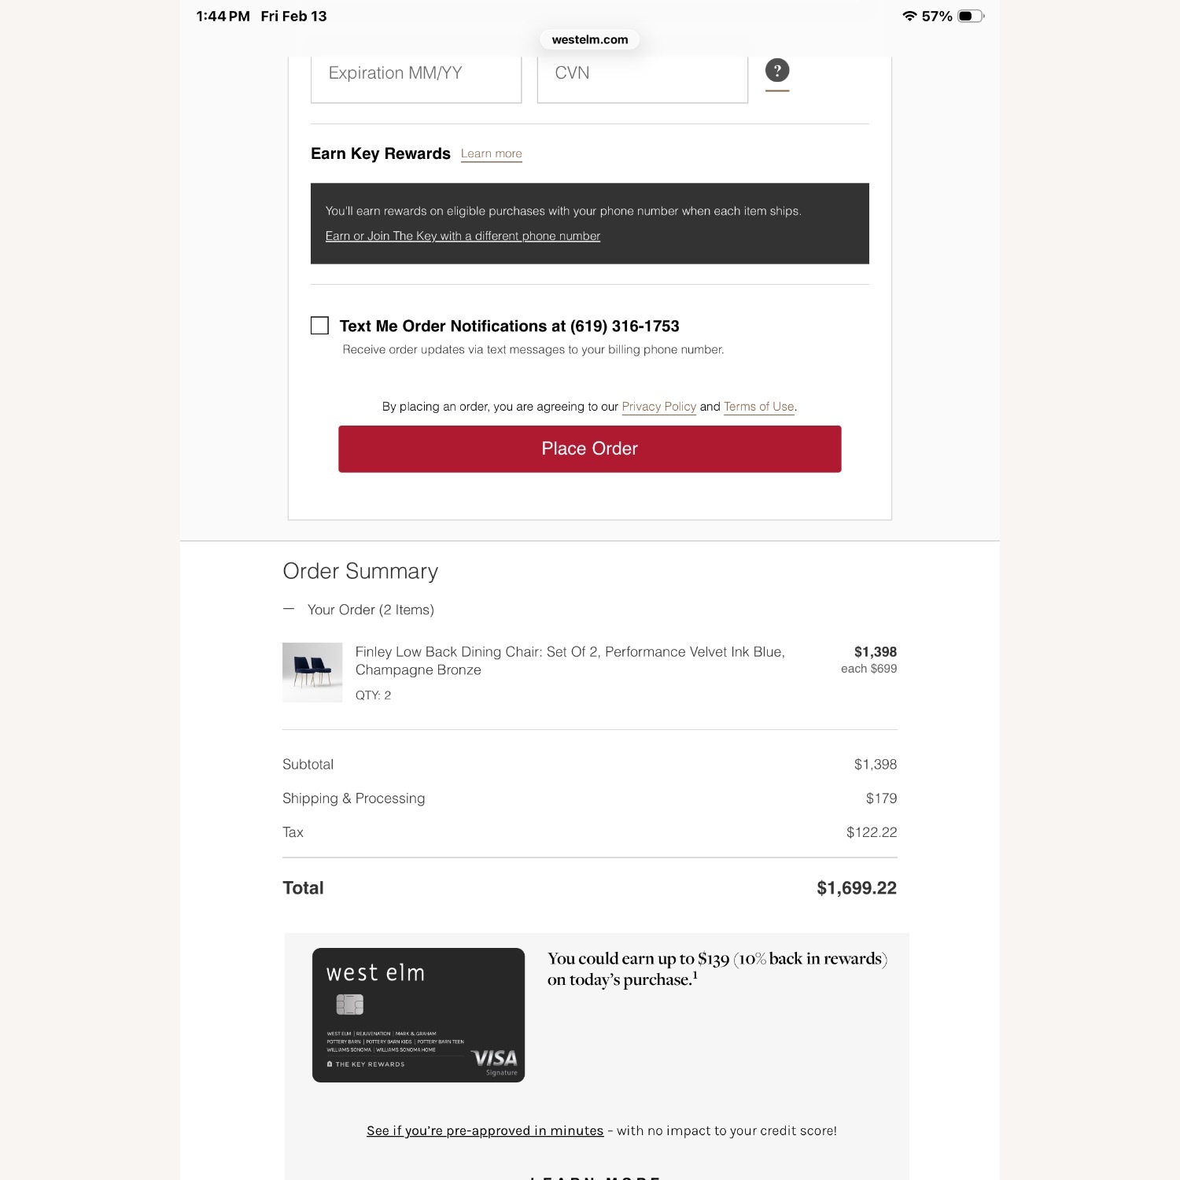Click the Place Order button
The image size is (1180, 1180).
(589, 448)
